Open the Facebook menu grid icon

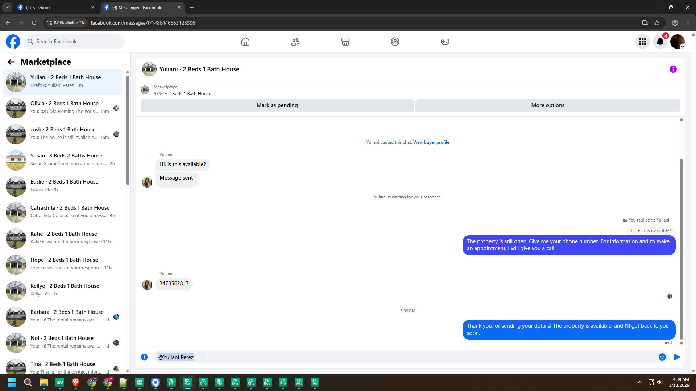[643, 42]
